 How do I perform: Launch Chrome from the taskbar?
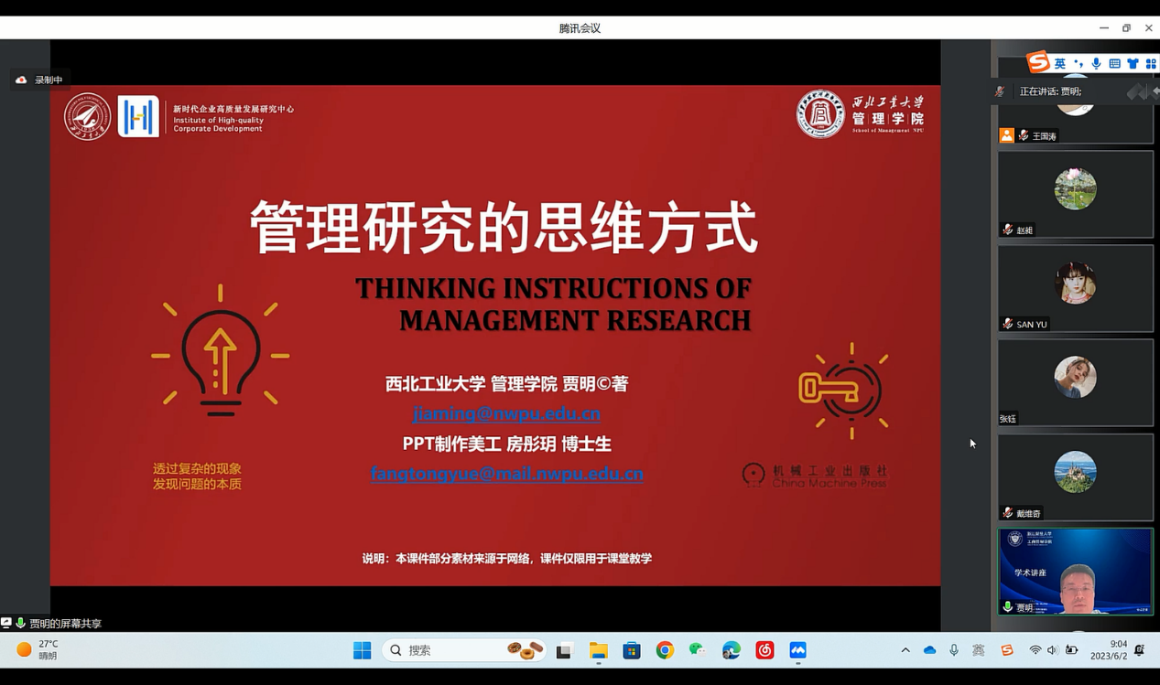(665, 650)
